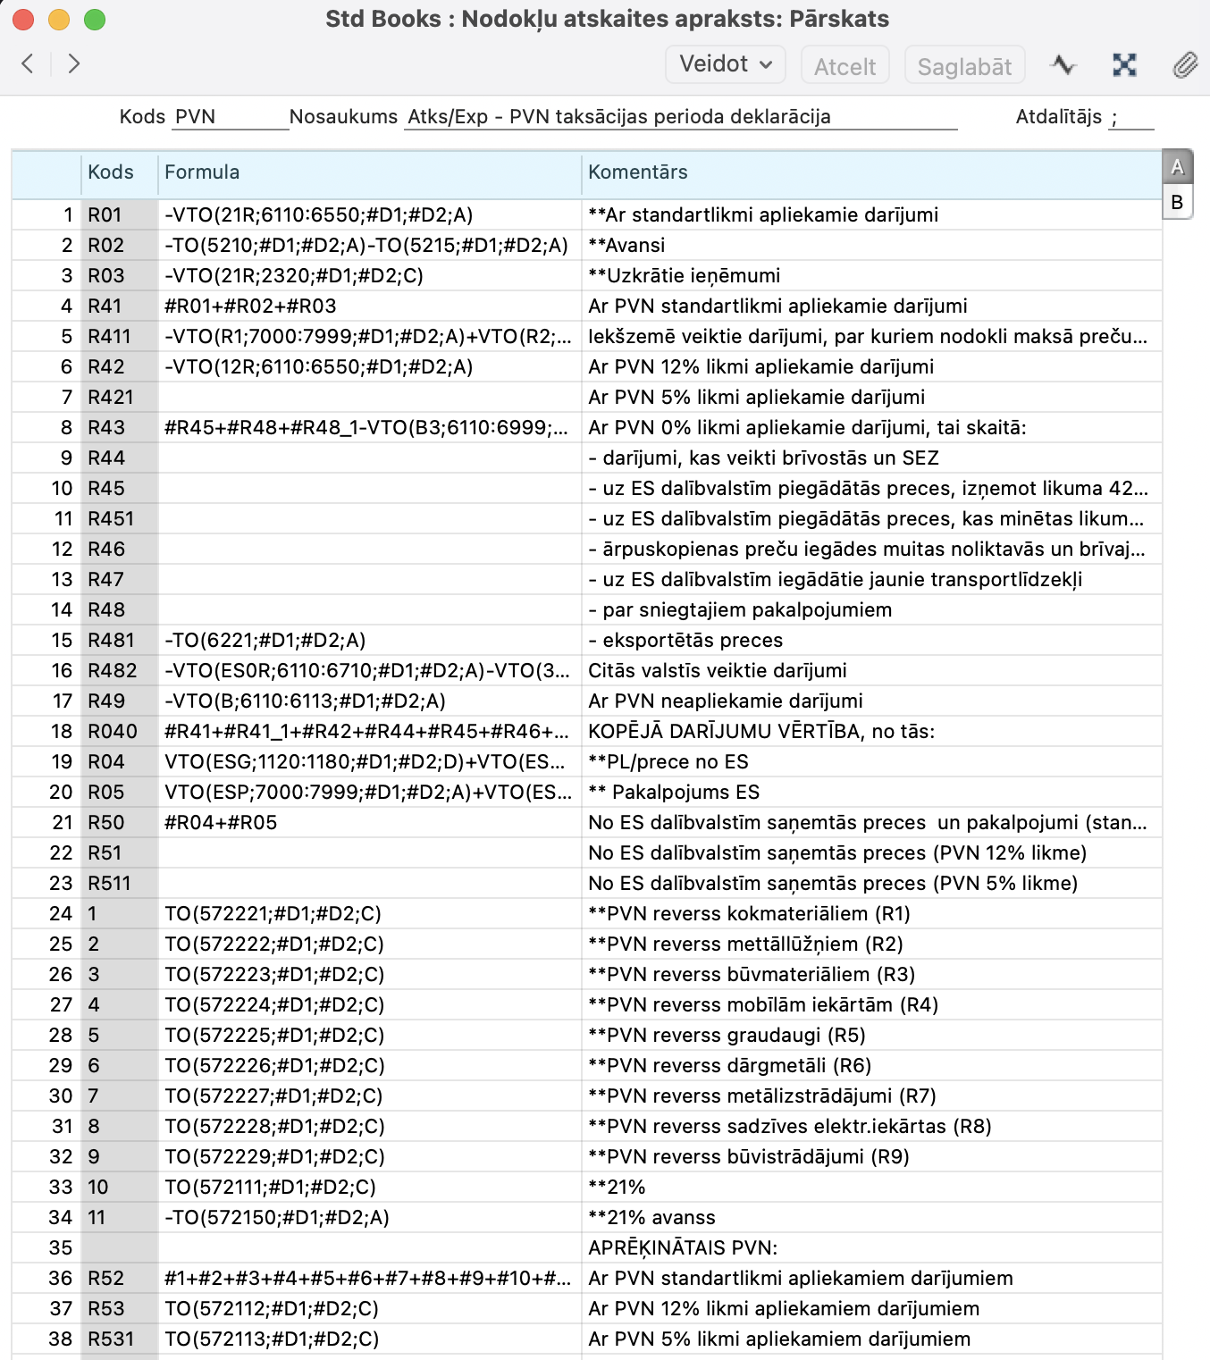This screenshot has height=1360, width=1210.
Task: Click the Kods field containing PVN
Action: [x=229, y=117]
